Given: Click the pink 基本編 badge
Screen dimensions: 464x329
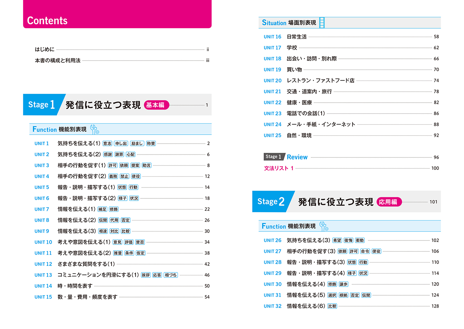Looking at the screenshot, I should (156, 105).
